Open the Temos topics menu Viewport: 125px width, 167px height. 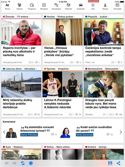[x=7, y=7]
